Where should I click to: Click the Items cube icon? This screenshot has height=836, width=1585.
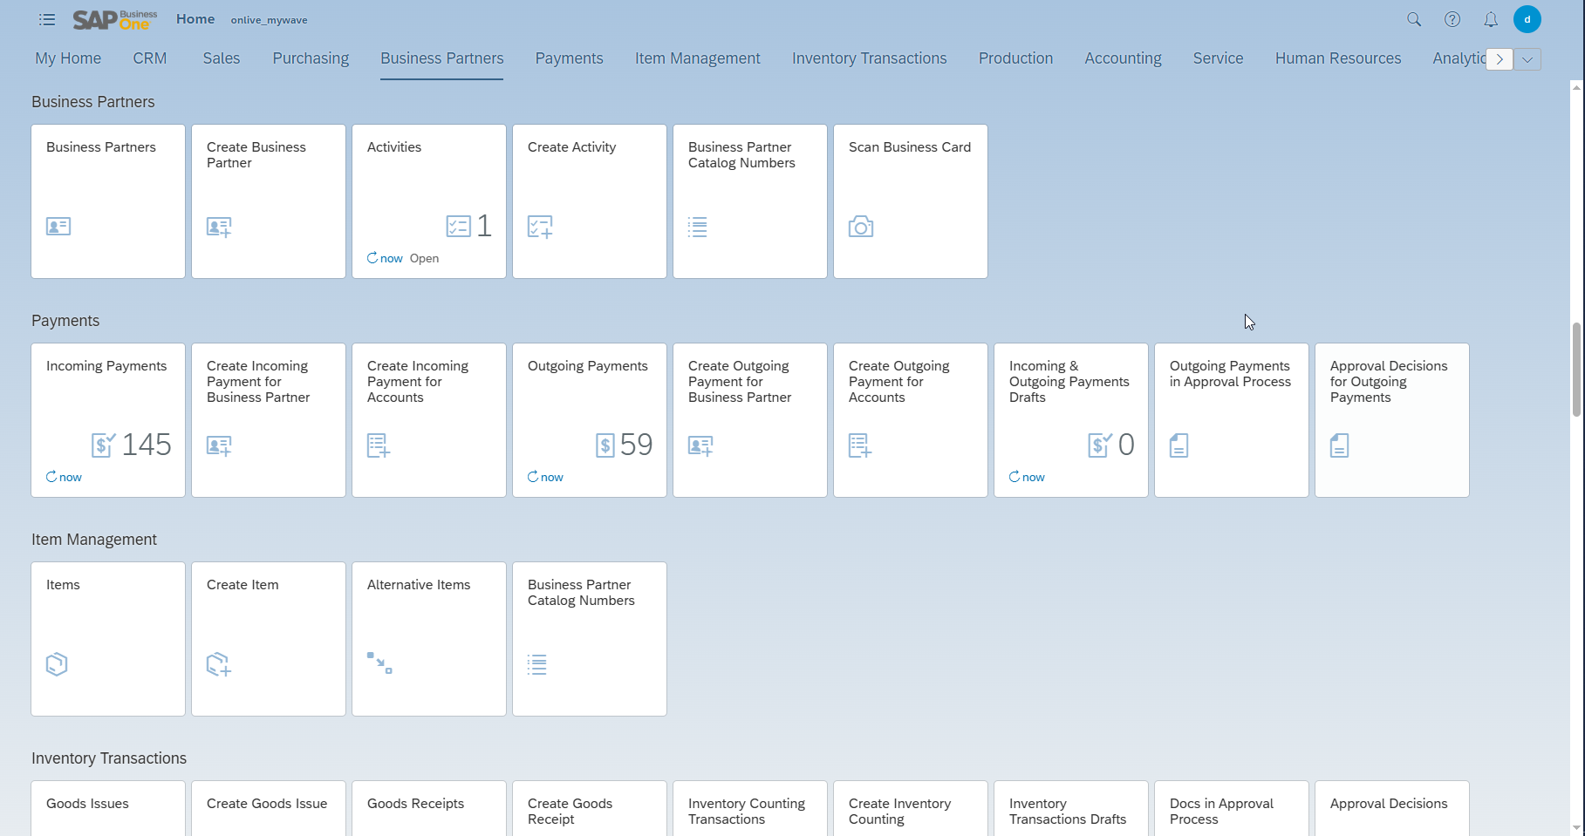tap(57, 664)
